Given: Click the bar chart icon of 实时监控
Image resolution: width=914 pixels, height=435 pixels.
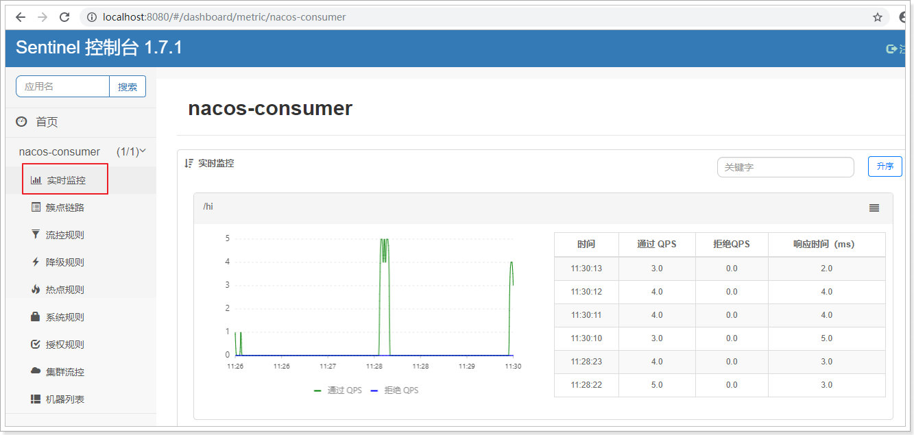Looking at the screenshot, I should 36,180.
